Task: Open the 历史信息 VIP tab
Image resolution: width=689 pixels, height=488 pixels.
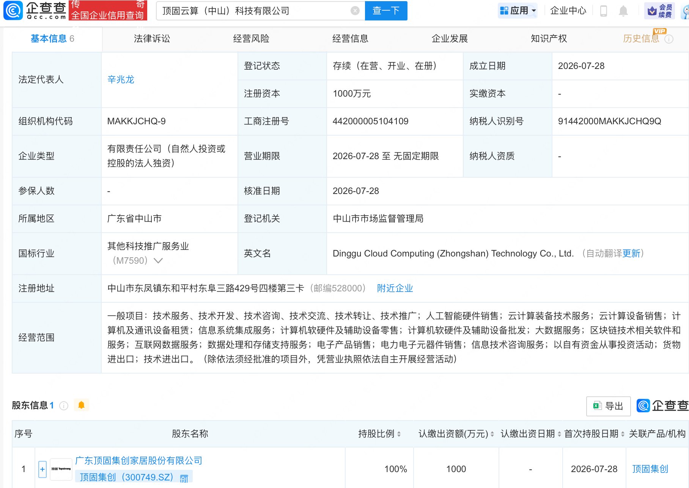Action: (641, 39)
